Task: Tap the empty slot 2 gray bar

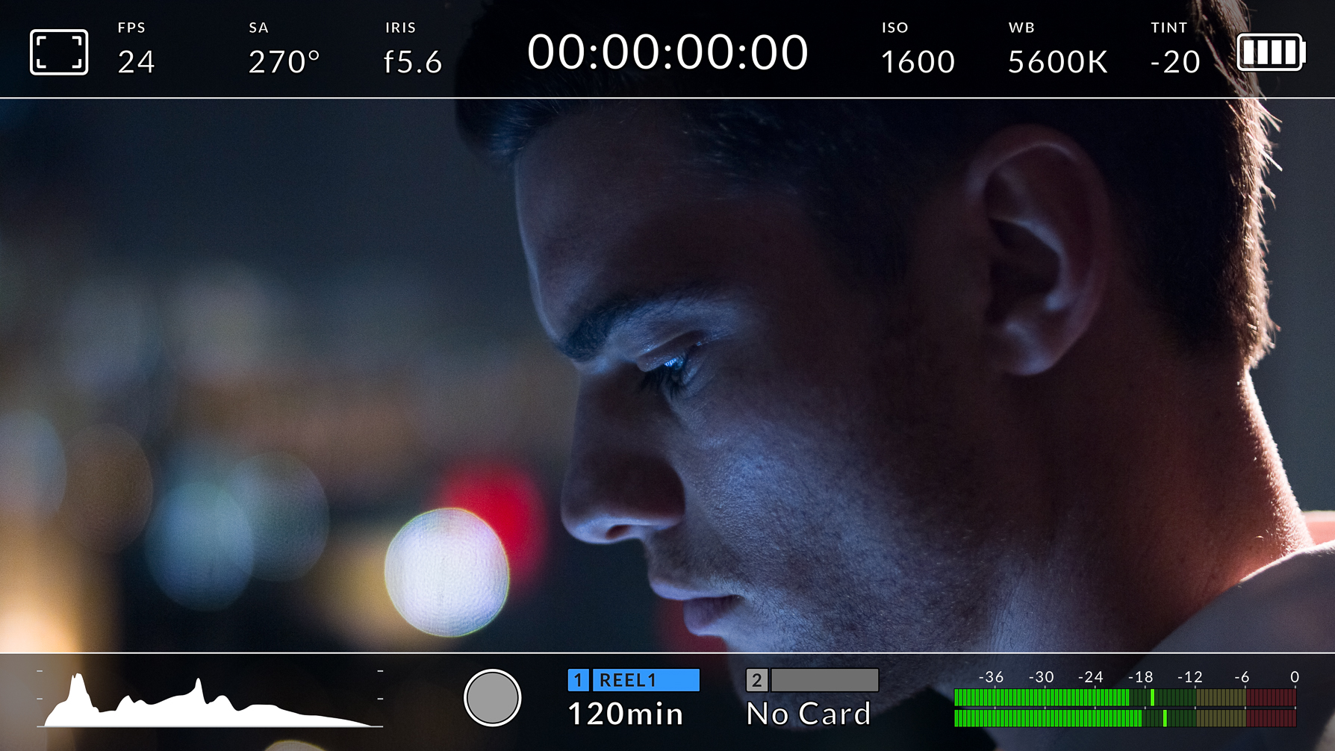Action: pos(825,680)
